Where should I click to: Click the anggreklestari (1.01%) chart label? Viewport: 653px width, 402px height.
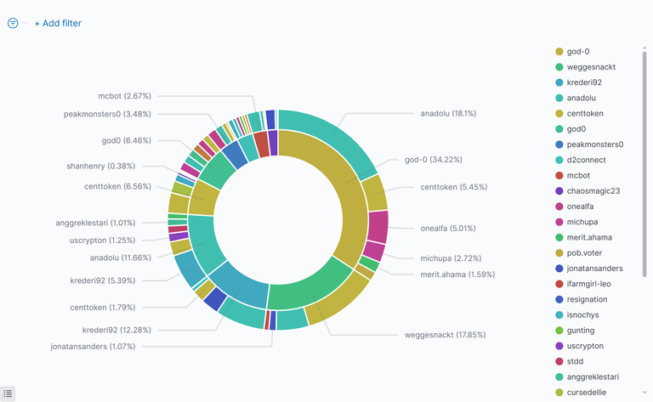pos(95,223)
